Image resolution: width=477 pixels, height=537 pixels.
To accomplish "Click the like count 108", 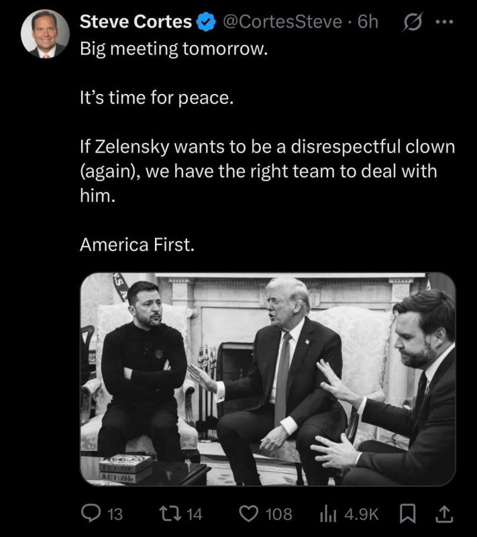I will (x=279, y=514).
